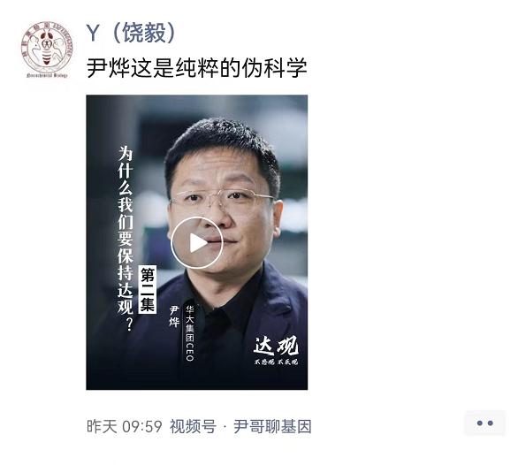Click the Neurochemical Biology text under avatar logo

pyautogui.click(x=47, y=75)
